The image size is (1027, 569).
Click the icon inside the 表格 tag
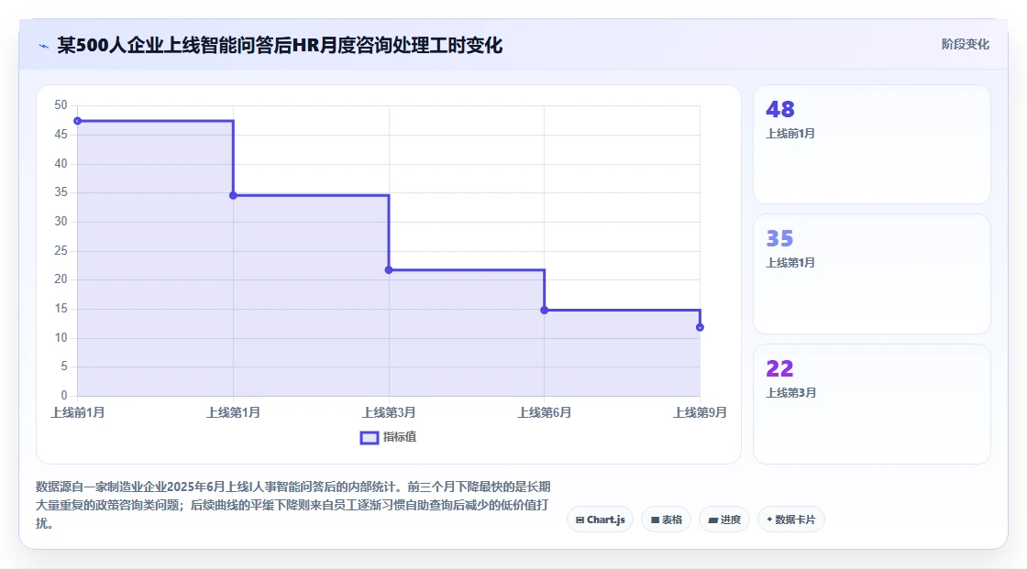(x=655, y=520)
